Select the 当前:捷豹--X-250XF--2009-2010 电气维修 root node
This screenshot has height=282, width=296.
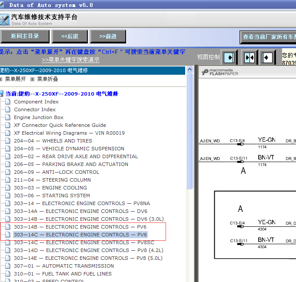tap(62, 93)
